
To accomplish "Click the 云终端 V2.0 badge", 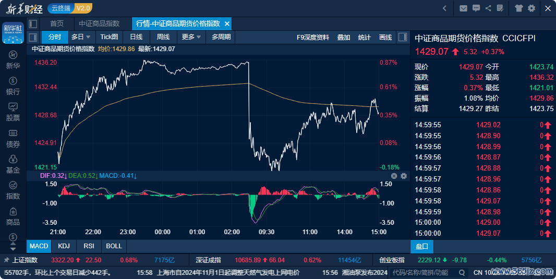I will pyautogui.click(x=70, y=8).
